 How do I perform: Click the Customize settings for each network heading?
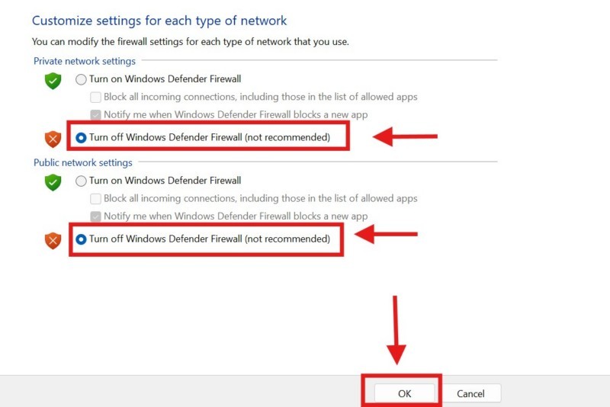pyautogui.click(x=159, y=21)
